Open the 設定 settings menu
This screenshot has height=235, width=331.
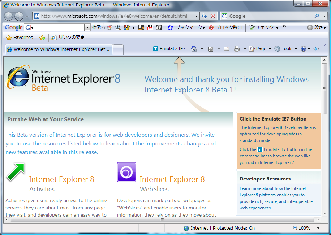317,27
